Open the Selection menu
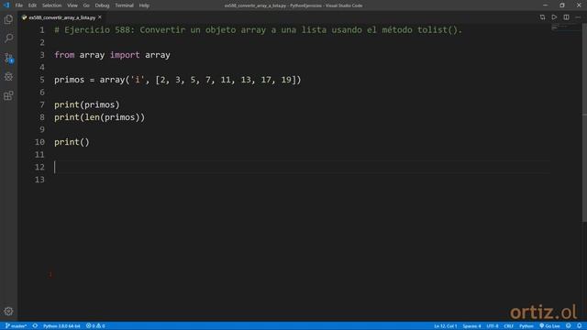The image size is (587, 330). pyautogui.click(x=51, y=5)
